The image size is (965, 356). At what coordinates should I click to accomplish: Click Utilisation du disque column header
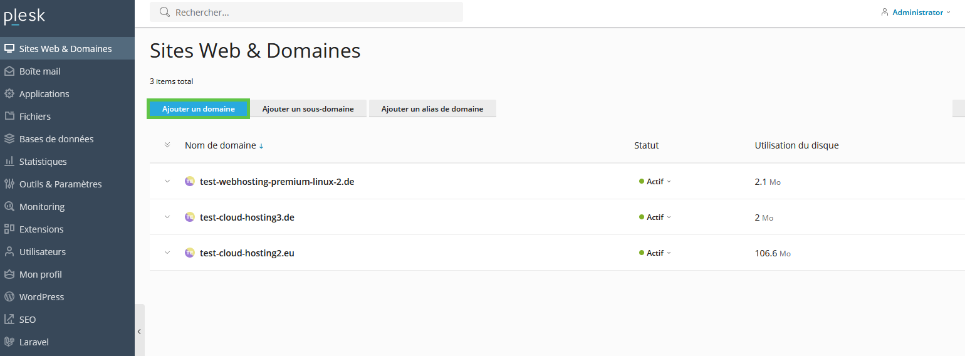796,145
